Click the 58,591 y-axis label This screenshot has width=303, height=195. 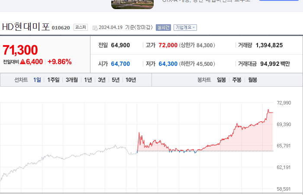[x=284, y=189]
